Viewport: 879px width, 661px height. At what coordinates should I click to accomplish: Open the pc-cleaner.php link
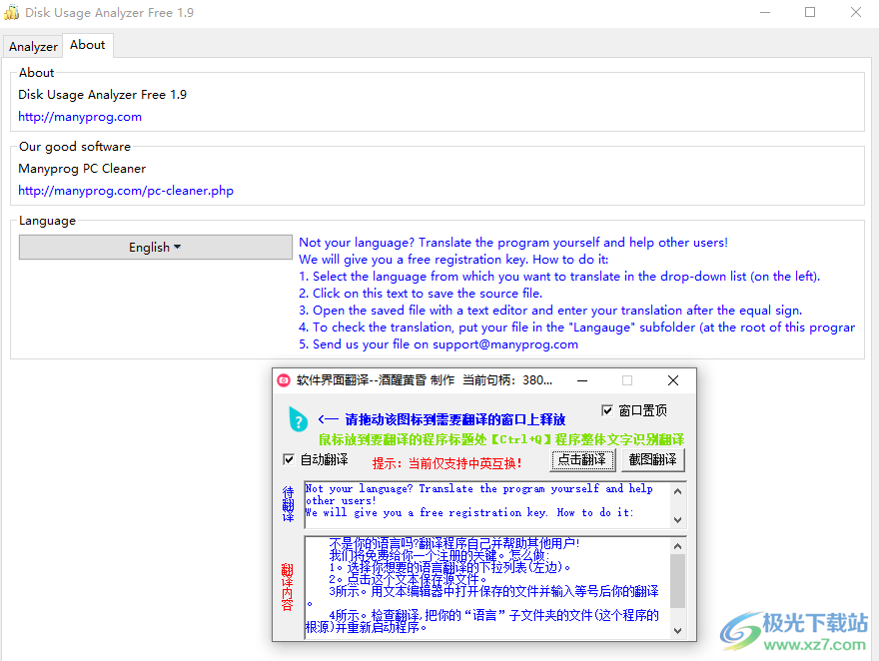tap(126, 191)
